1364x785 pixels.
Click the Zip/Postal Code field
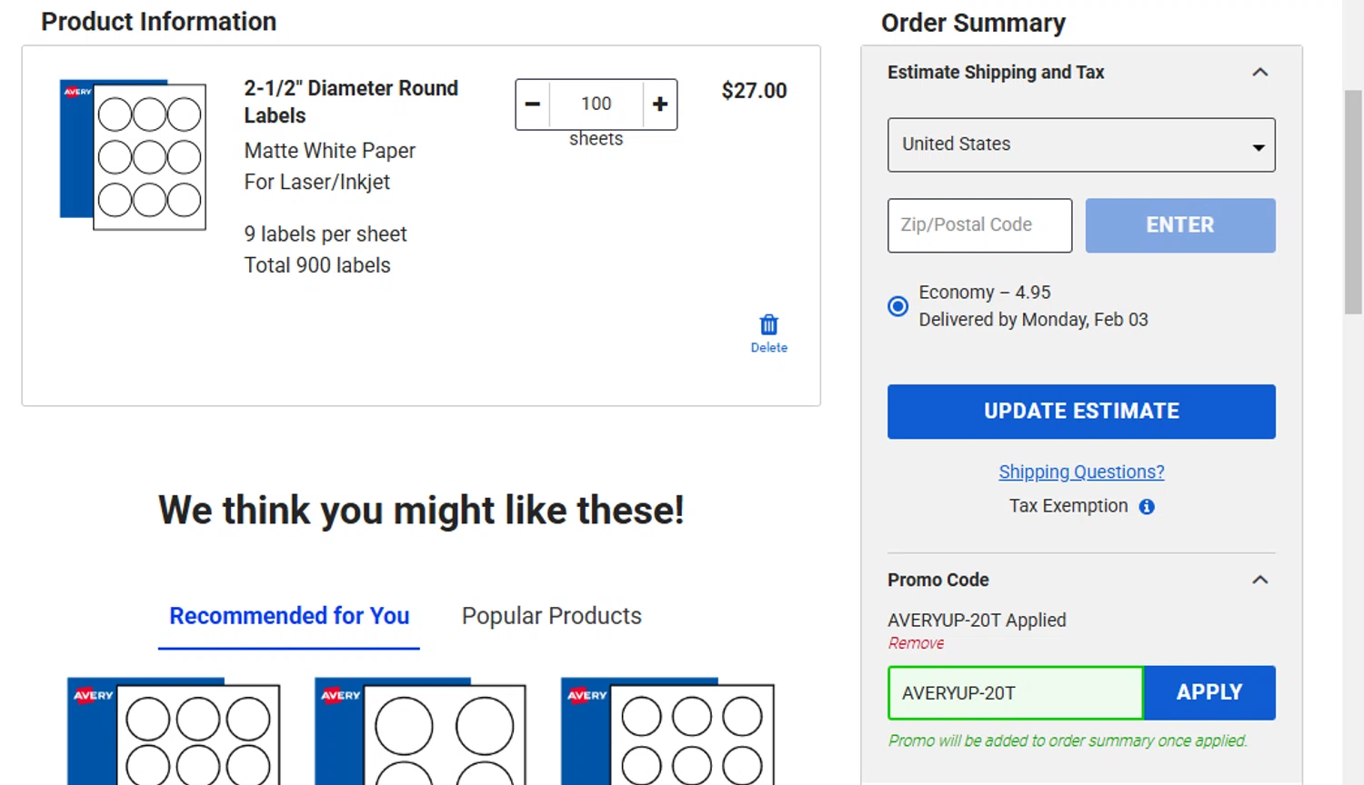coord(979,225)
